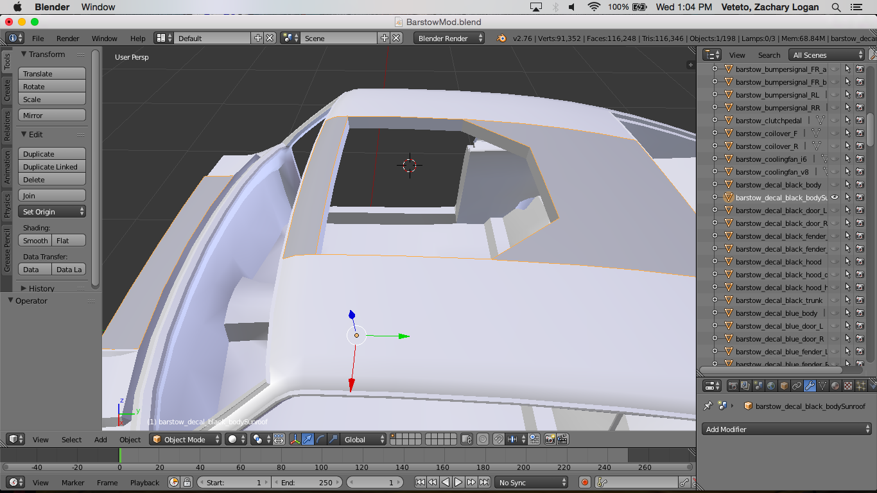Click the translate manipulator arrow icon
The image size is (877, 493).
(x=308, y=439)
